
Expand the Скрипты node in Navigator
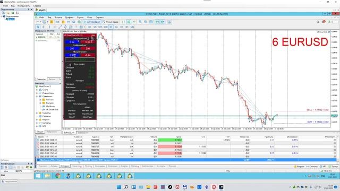(37, 113)
